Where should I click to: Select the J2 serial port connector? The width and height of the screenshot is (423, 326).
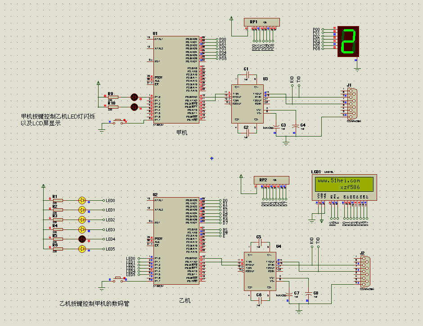(x=365, y=271)
